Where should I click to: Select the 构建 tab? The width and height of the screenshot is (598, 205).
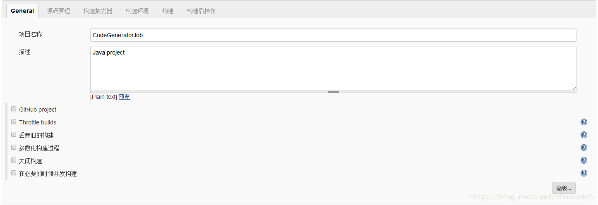click(168, 11)
